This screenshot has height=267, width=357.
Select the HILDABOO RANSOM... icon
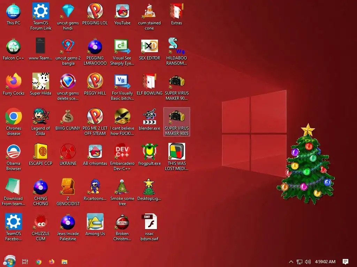[176, 51]
